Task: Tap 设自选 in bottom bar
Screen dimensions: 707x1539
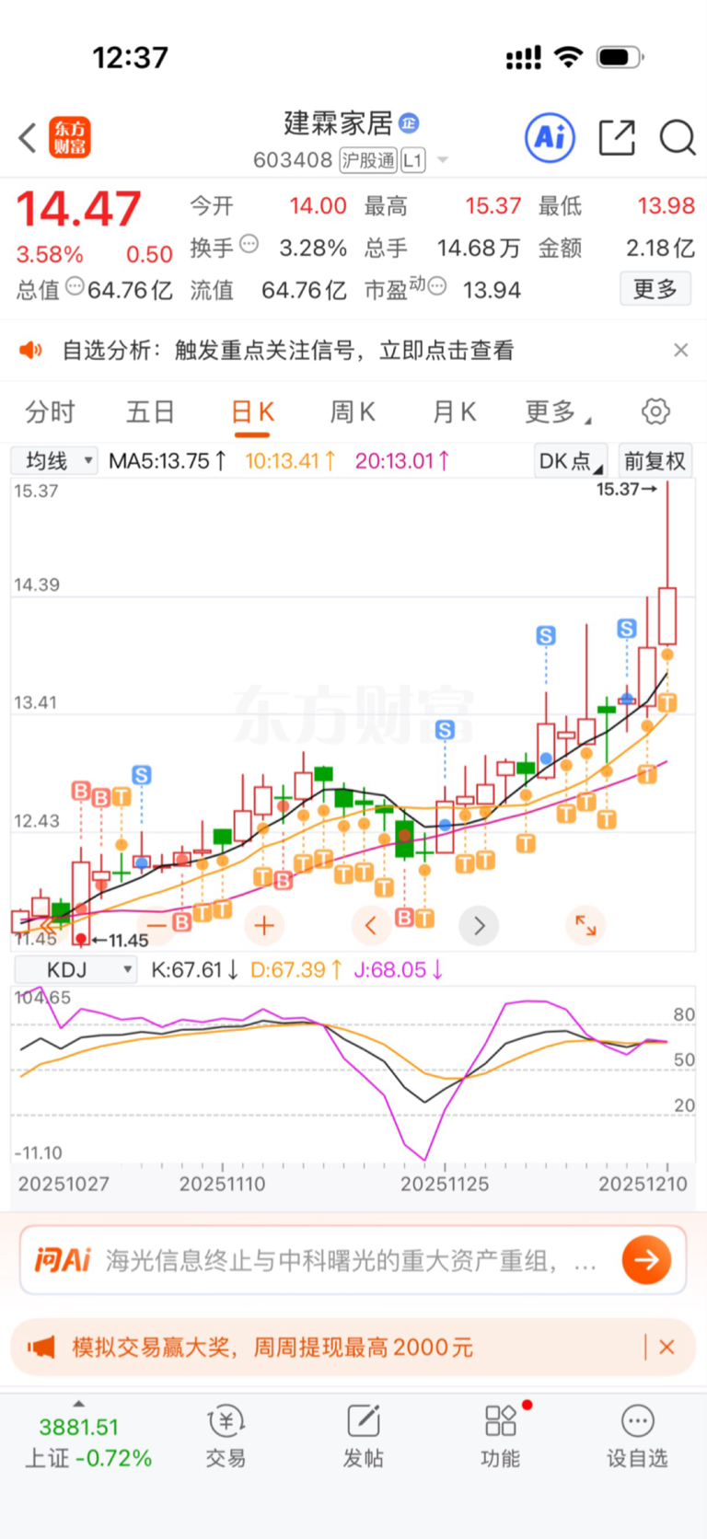Action: point(637,1436)
